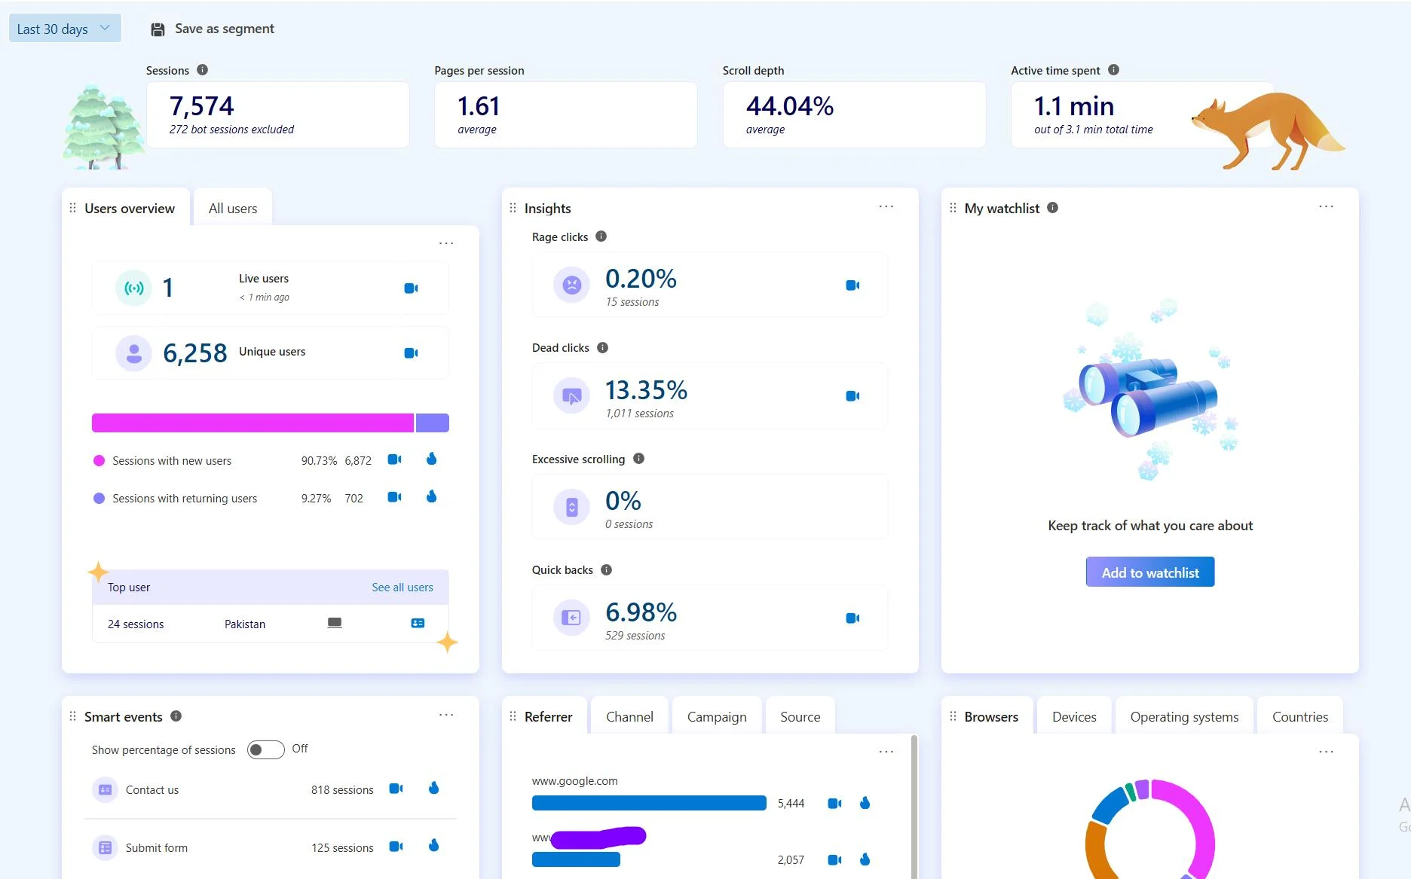Click the Sessions 7,574 metric card

[278, 114]
